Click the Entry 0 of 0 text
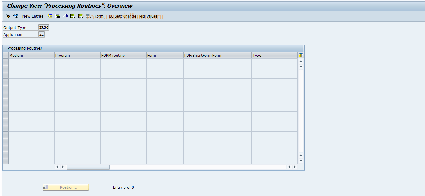This screenshot has width=425, height=196. click(124, 187)
